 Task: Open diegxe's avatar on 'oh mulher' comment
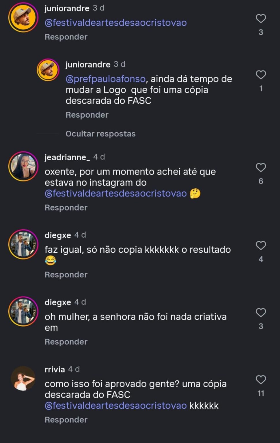[x=23, y=311]
